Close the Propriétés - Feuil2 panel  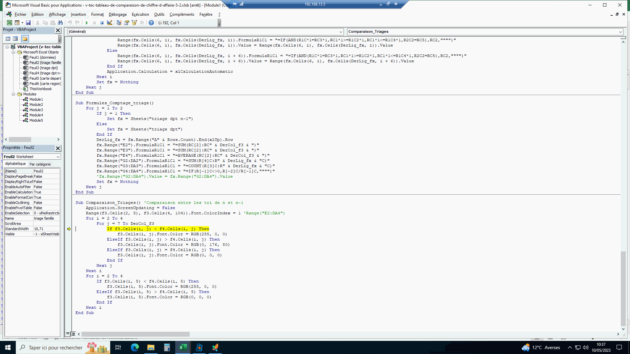(58, 148)
